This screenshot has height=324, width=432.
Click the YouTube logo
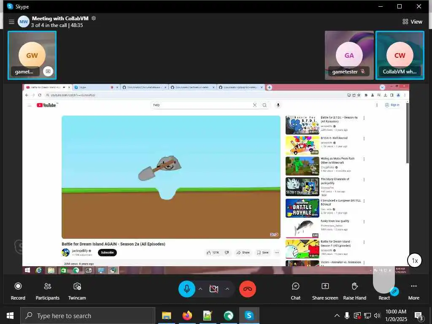[x=46, y=105]
